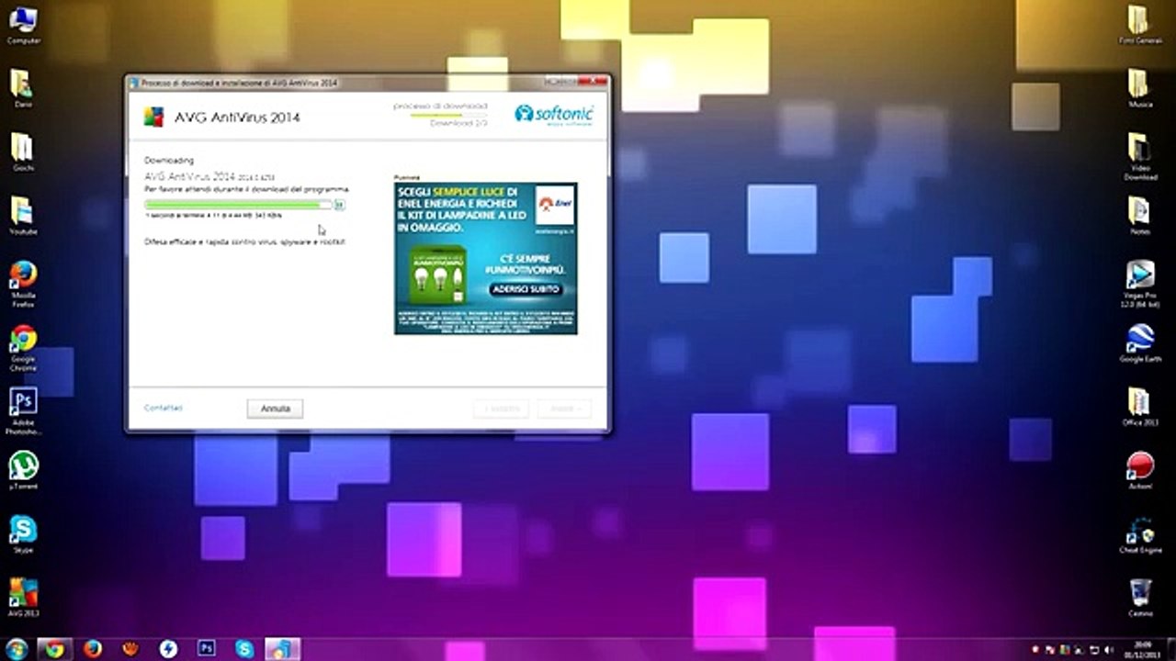Select the Cheat Engine desktop shortcut
The width and height of the screenshot is (1176, 661).
[1139, 533]
